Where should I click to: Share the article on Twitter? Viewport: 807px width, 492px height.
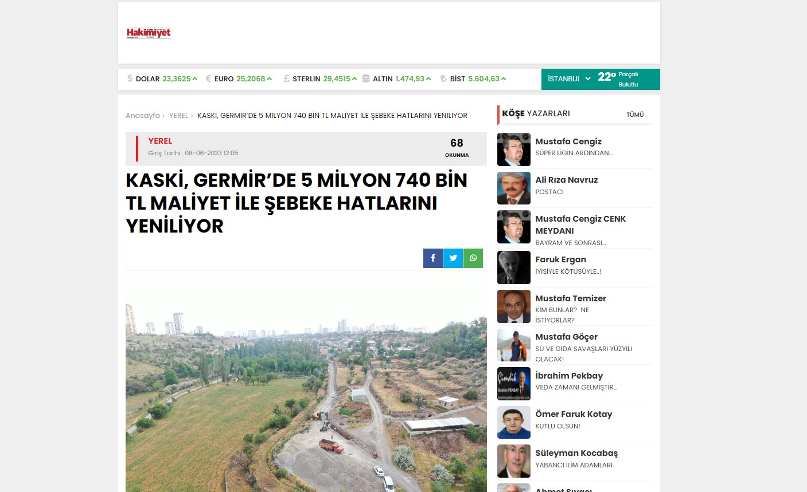(453, 258)
